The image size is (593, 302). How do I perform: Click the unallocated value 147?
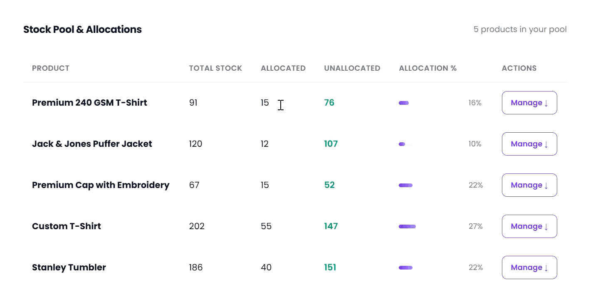331,226
